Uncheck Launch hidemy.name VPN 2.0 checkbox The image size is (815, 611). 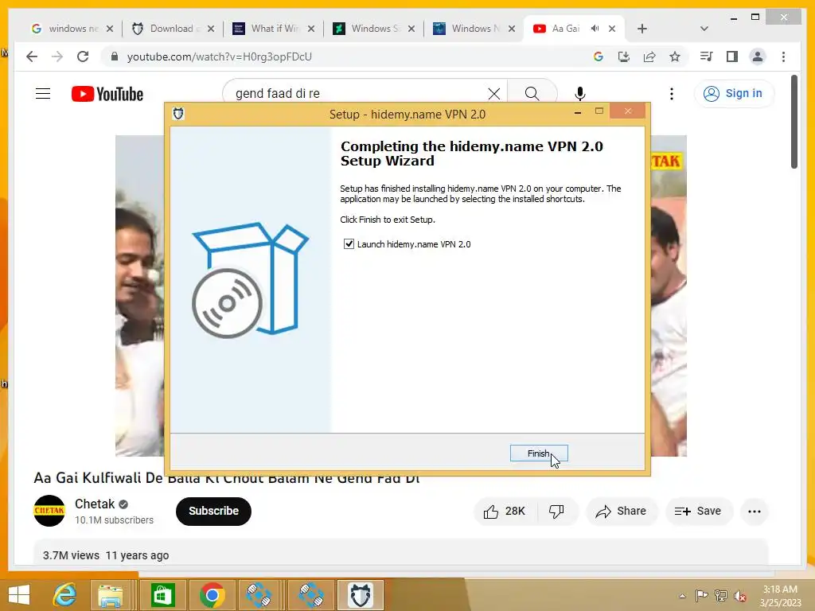[x=349, y=243]
